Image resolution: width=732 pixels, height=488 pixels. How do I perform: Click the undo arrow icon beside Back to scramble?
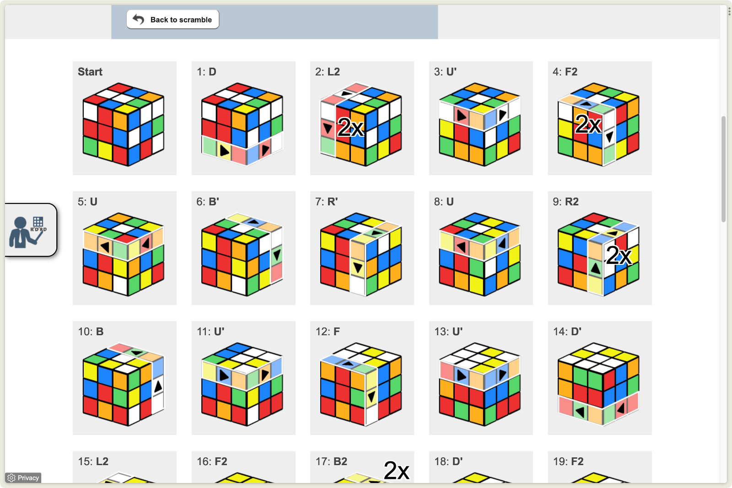(138, 19)
